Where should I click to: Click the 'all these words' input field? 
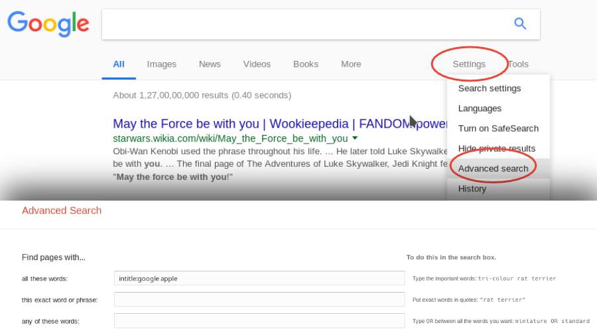coord(259,278)
